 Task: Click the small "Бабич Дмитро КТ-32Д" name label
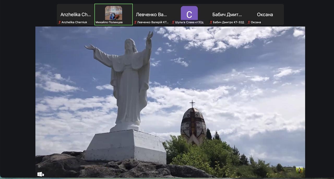coord(228,22)
